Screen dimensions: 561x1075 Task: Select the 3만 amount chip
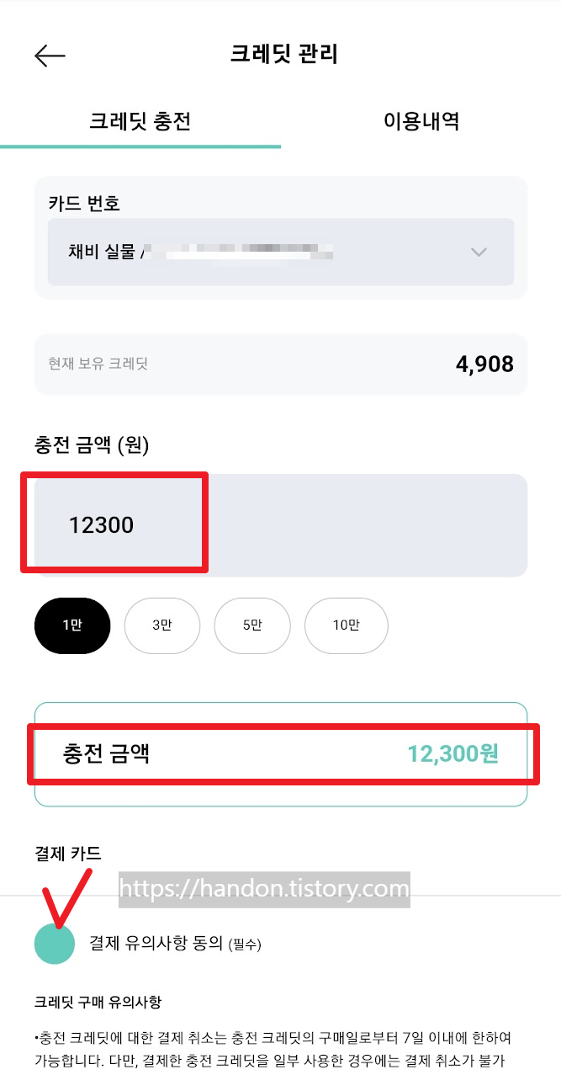pyautogui.click(x=162, y=625)
